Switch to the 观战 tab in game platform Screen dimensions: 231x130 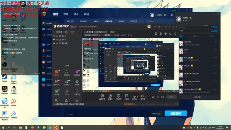[x=66, y=14]
